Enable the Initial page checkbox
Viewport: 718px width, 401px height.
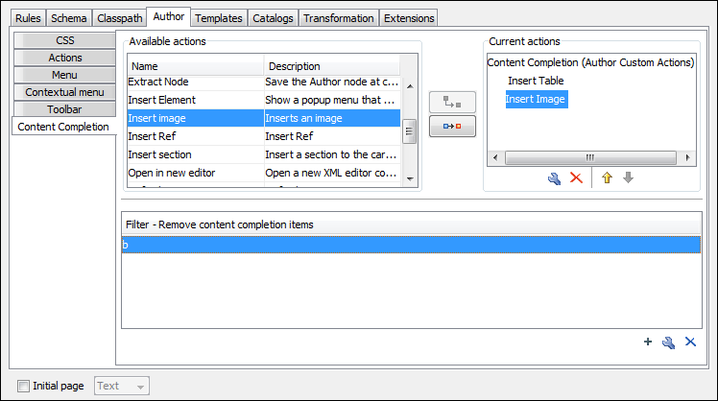[23, 386]
